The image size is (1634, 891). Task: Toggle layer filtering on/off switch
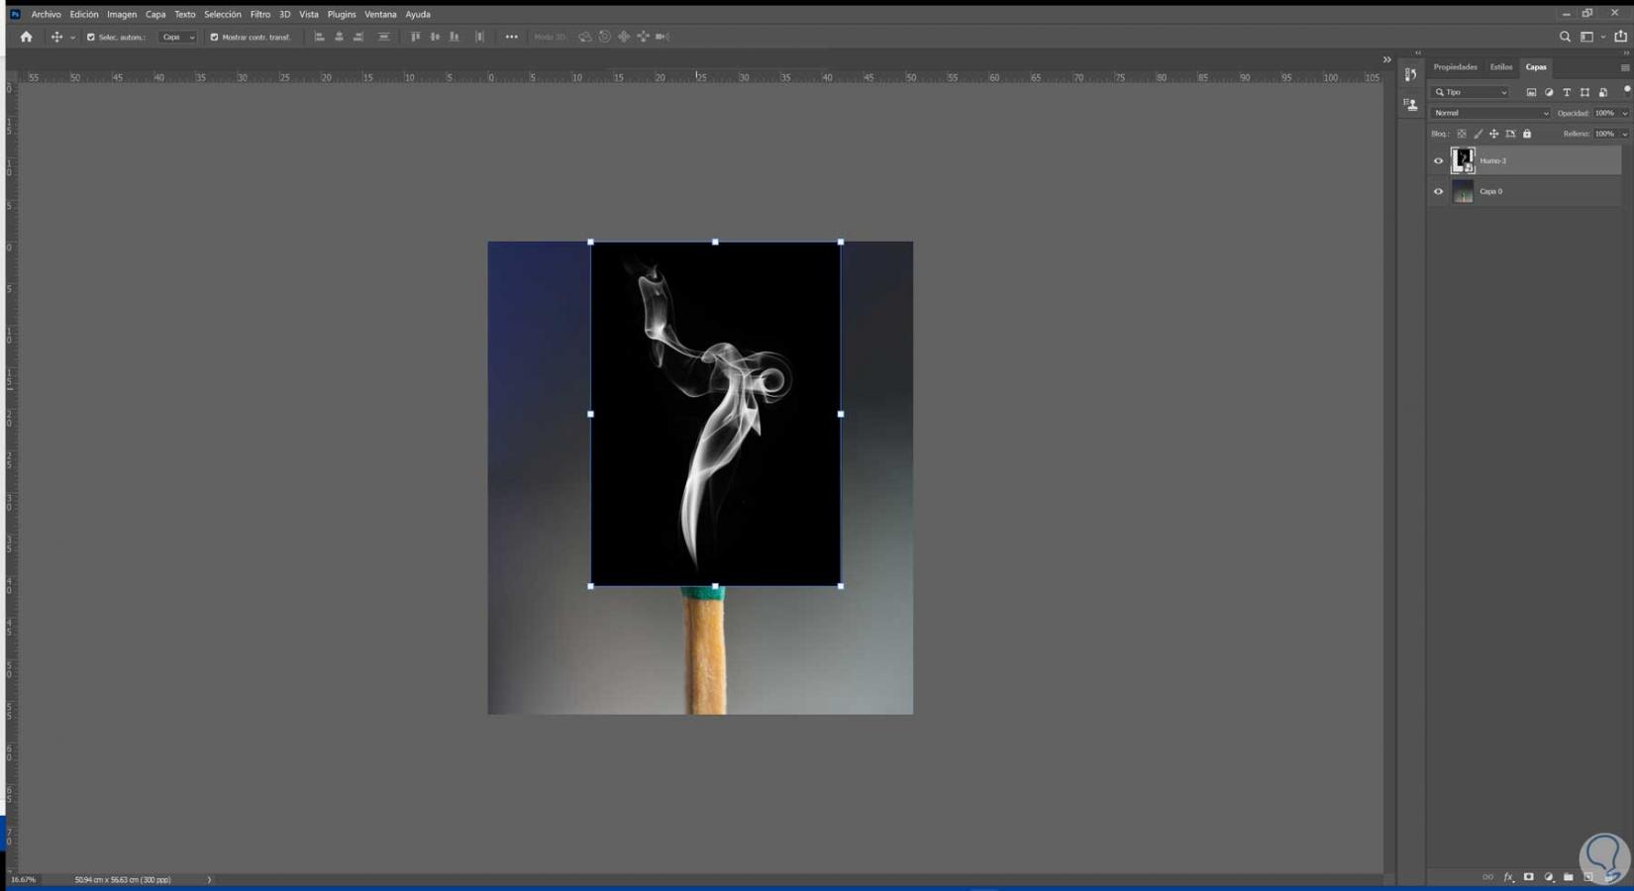[x=1626, y=90]
